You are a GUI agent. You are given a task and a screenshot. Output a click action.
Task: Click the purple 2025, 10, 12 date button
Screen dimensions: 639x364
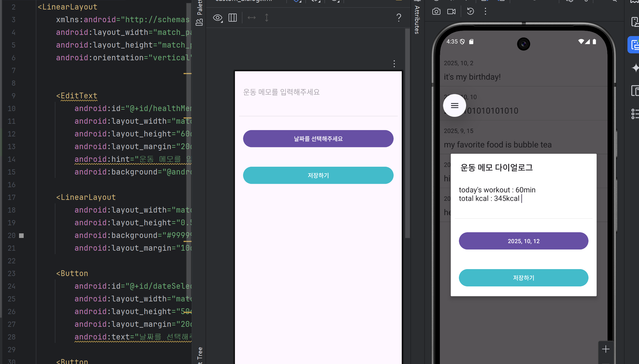click(523, 241)
